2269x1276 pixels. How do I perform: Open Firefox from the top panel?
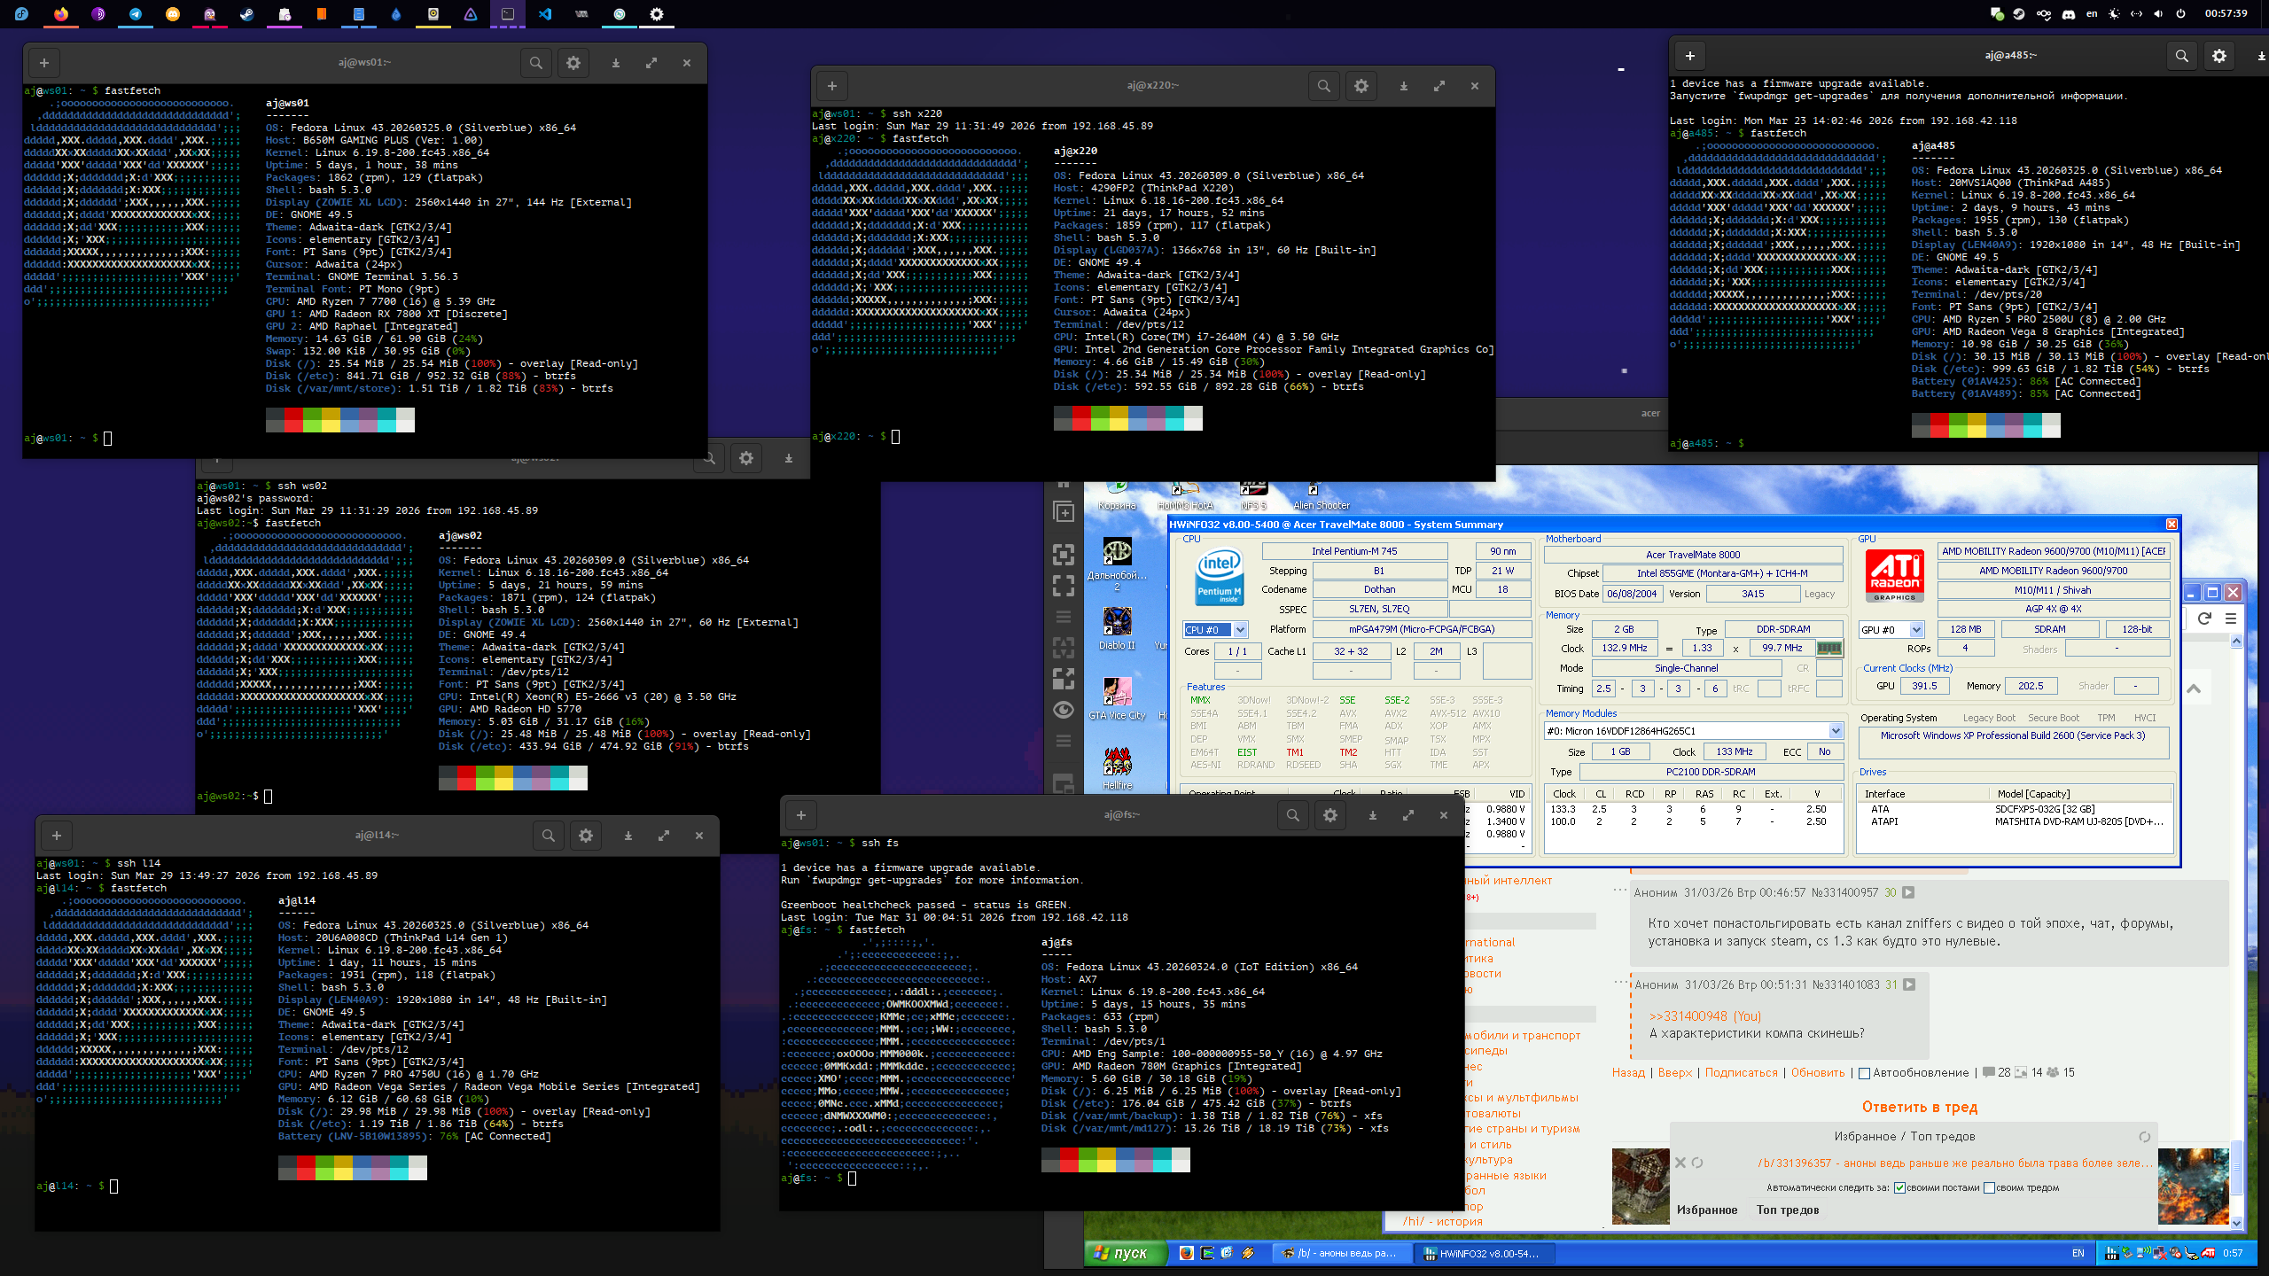coord(60,13)
